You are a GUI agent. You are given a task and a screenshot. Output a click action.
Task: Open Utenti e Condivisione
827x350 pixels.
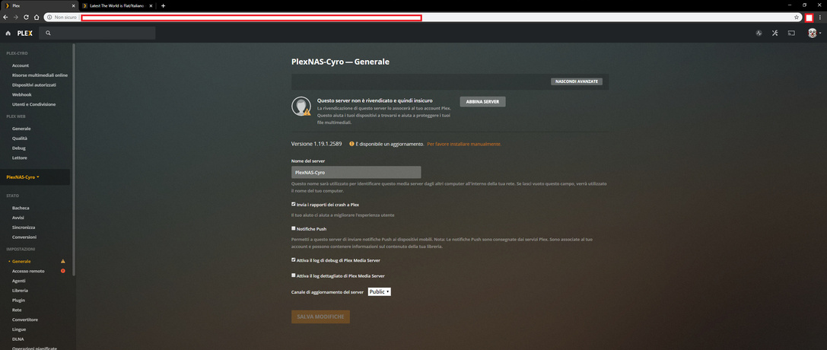tap(33, 104)
